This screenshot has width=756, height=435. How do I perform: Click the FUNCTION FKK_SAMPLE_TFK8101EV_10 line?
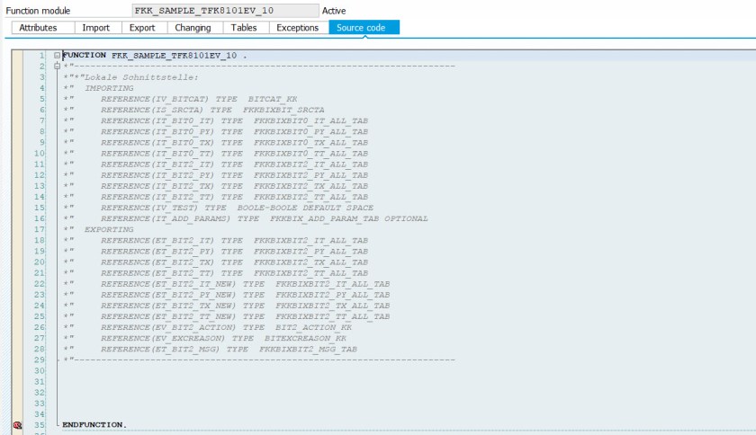(x=155, y=56)
